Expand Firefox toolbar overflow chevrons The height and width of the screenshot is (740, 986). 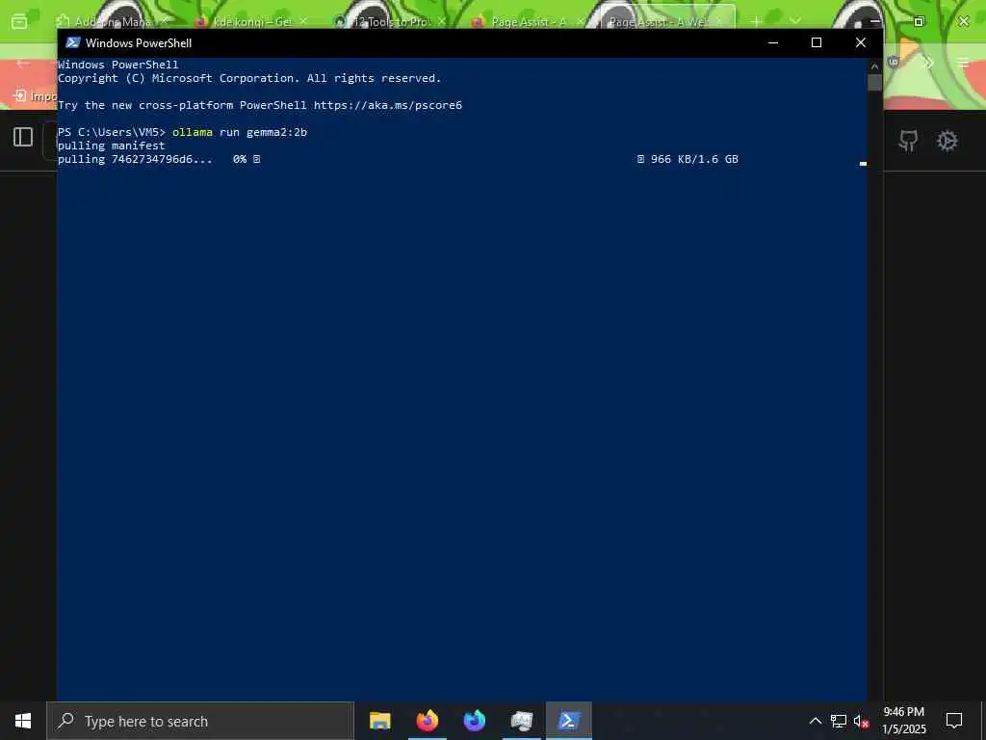click(928, 63)
